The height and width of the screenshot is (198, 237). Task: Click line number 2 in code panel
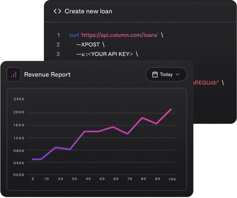[x=58, y=44]
